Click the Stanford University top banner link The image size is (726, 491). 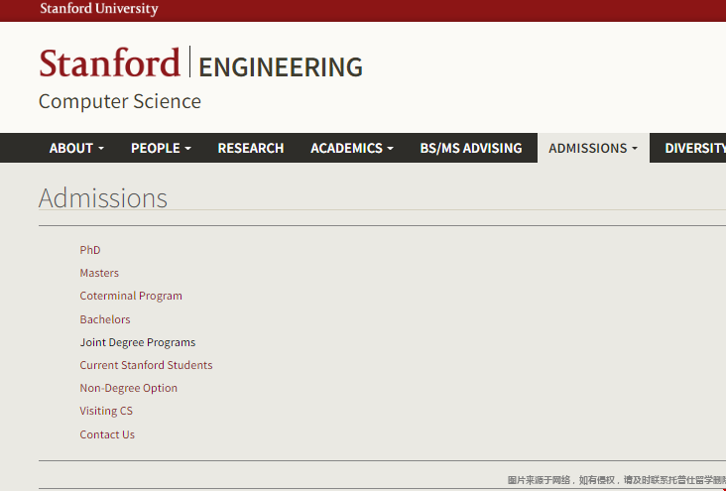pyautogui.click(x=98, y=9)
